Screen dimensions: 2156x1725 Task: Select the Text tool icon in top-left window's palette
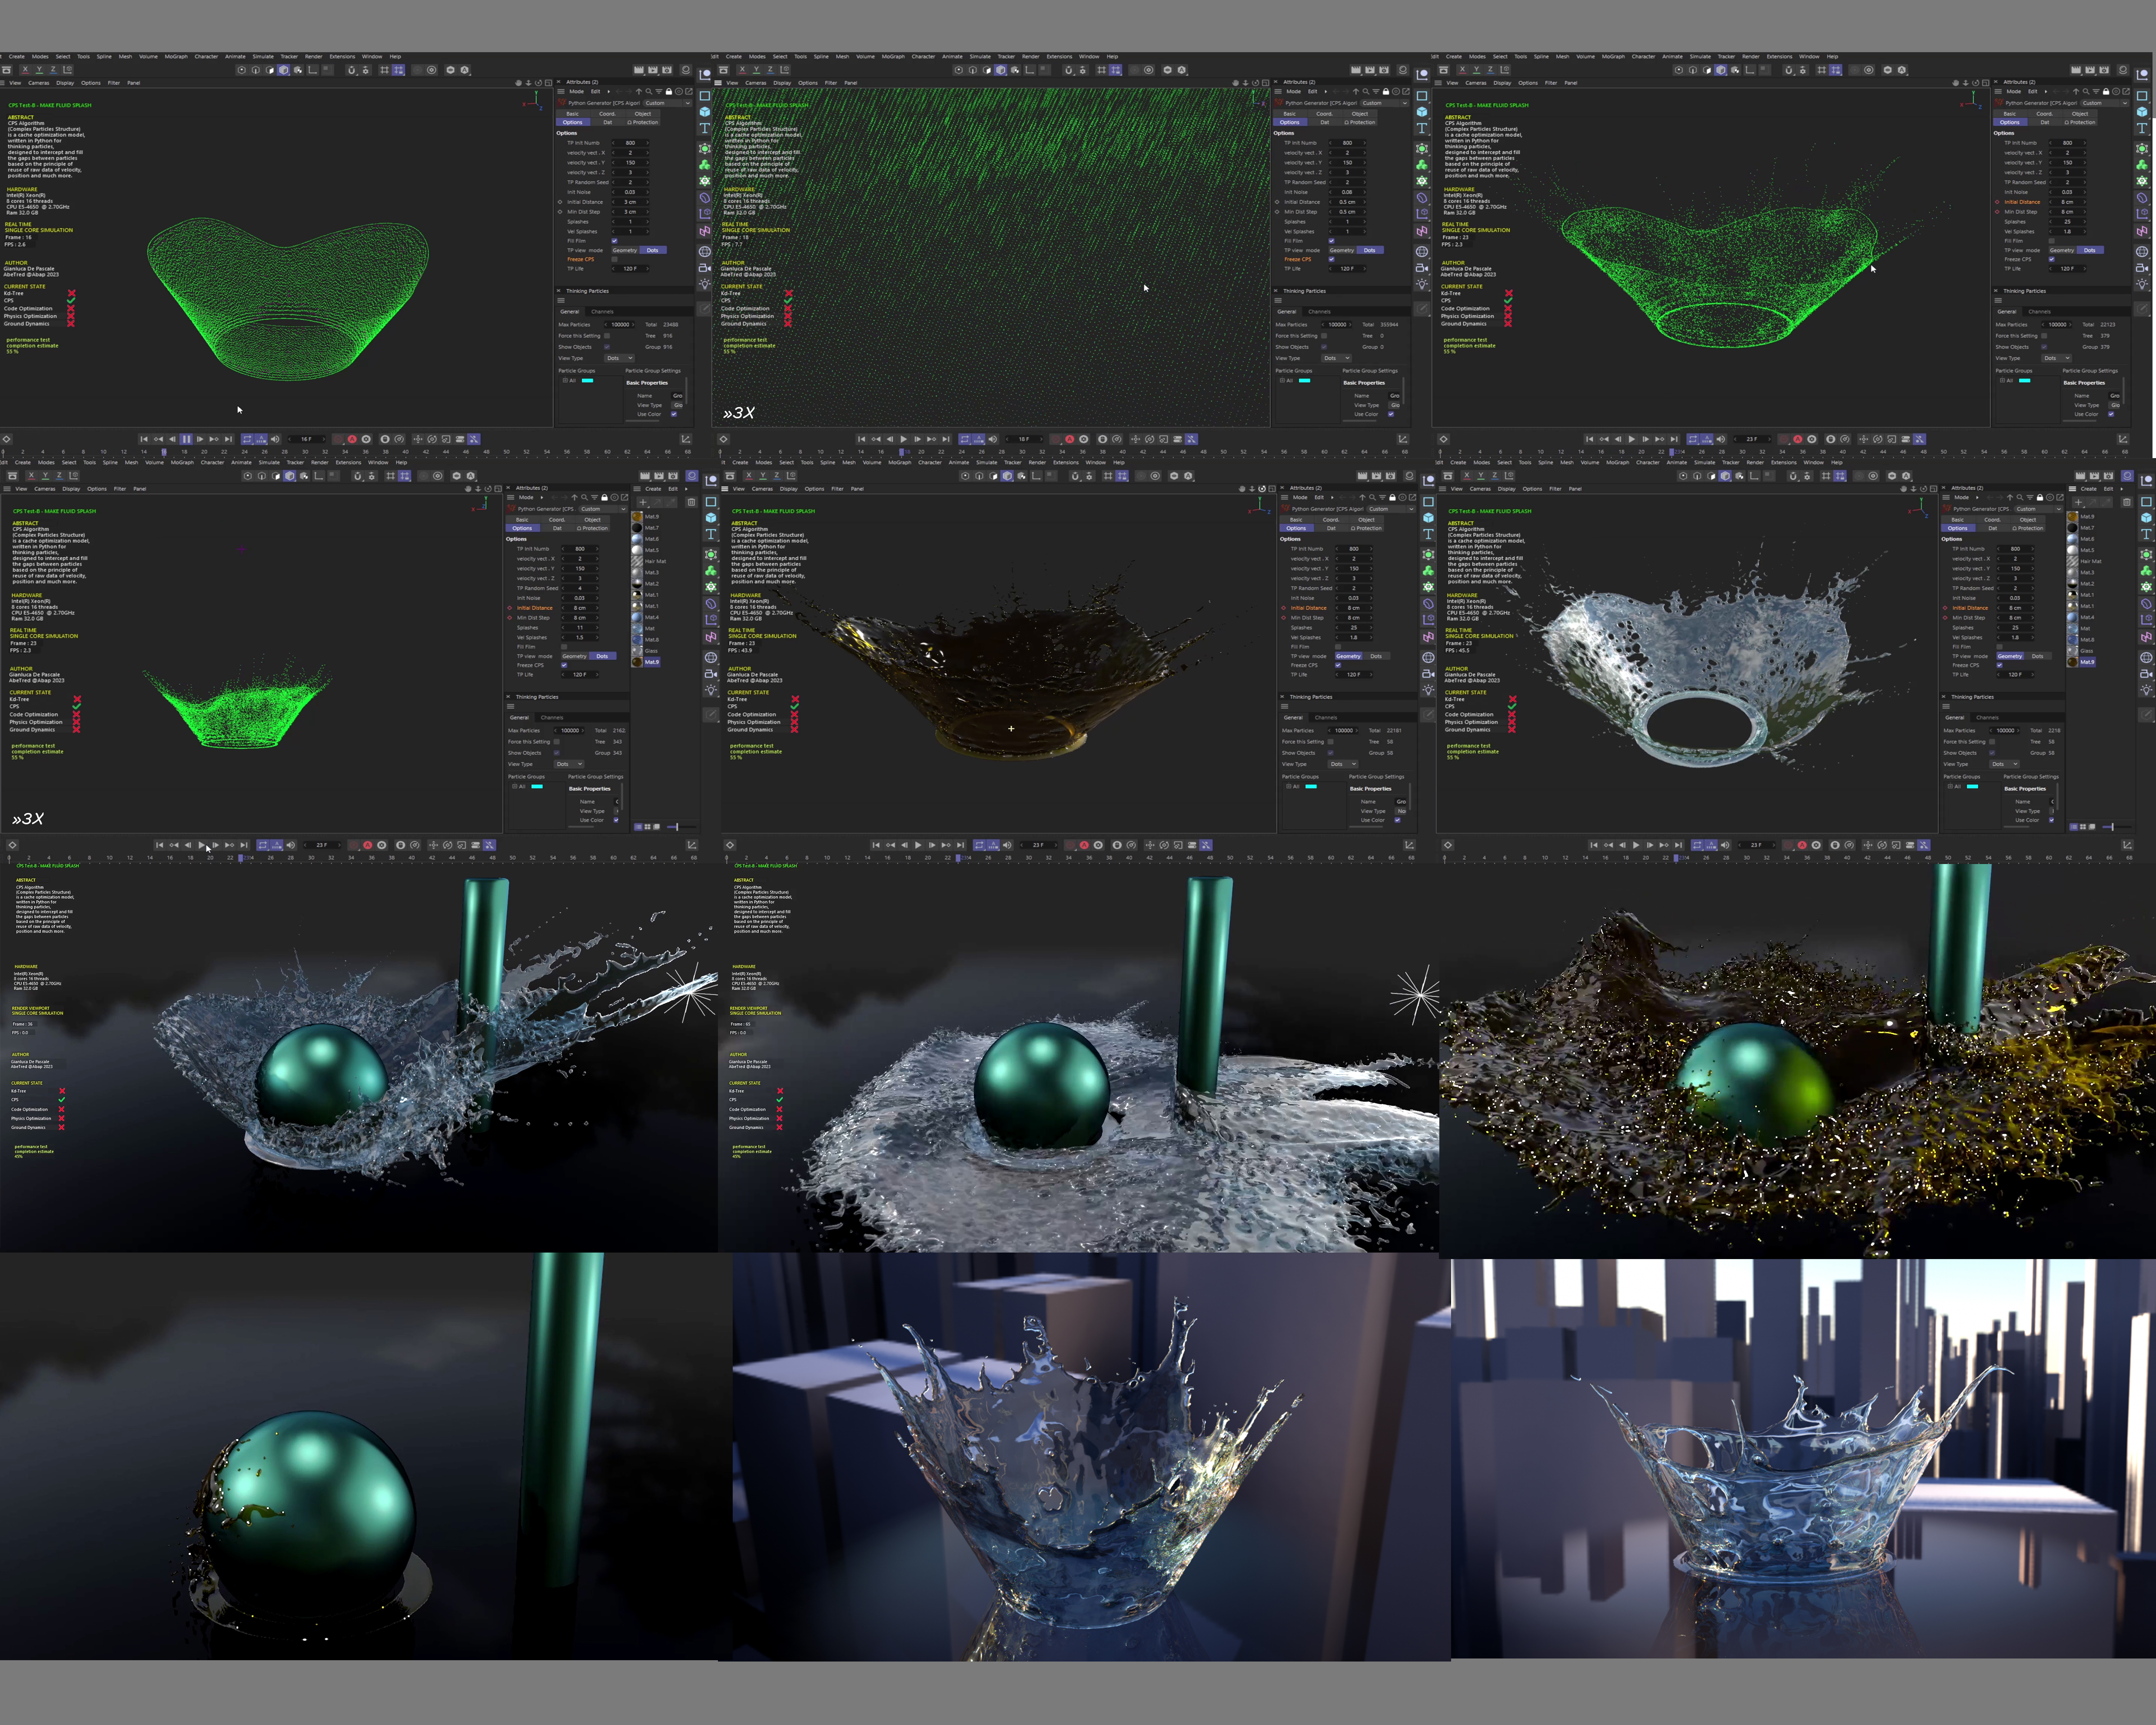click(x=705, y=129)
